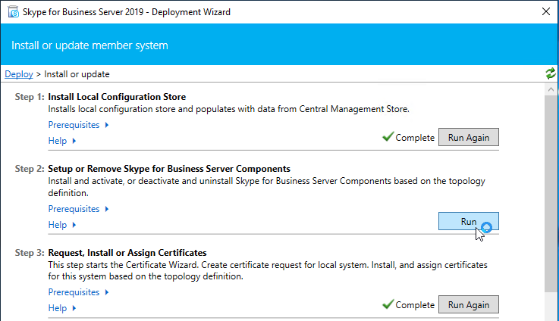Click the Request, Install or Assign Certificates heading
559x321 pixels.
click(127, 252)
